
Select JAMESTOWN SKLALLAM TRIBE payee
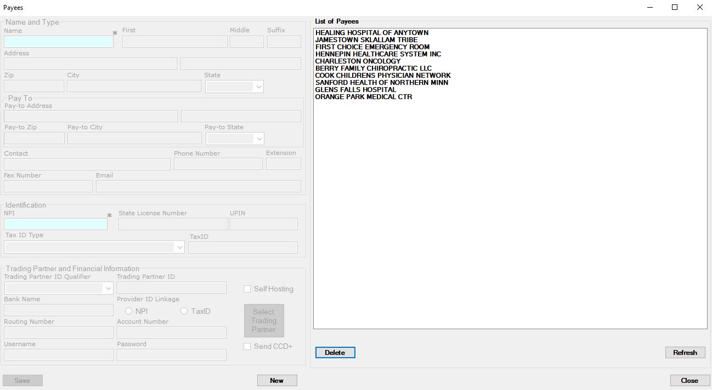[366, 40]
